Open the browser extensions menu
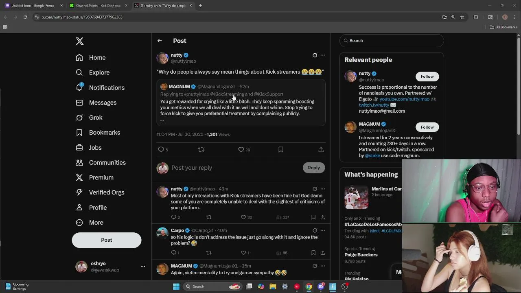 click(476, 17)
